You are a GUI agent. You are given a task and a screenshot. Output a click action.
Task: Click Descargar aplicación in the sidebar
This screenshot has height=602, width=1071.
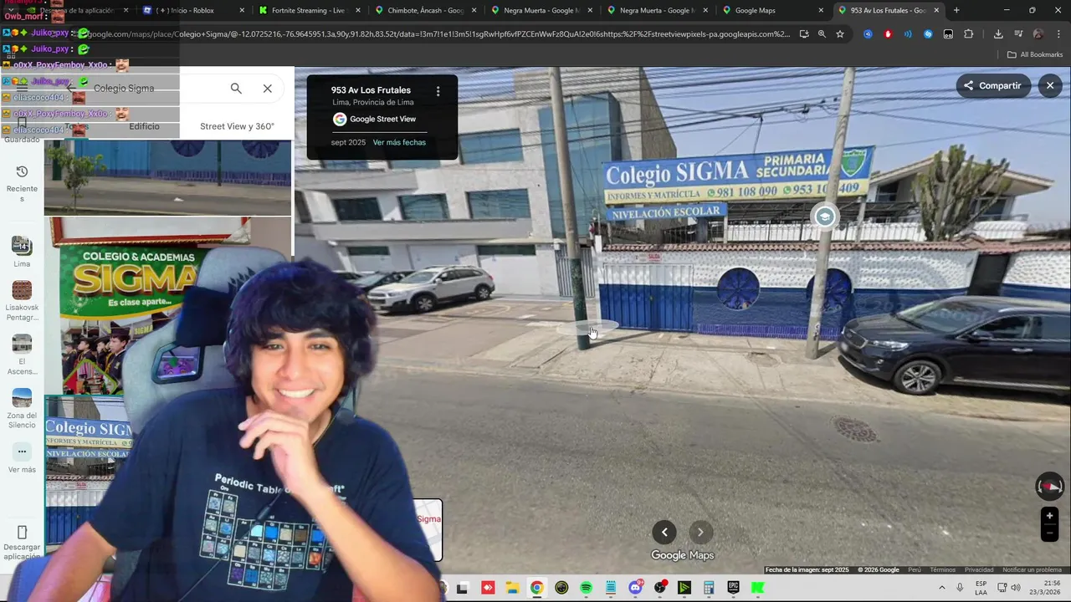click(x=22, y=543)
